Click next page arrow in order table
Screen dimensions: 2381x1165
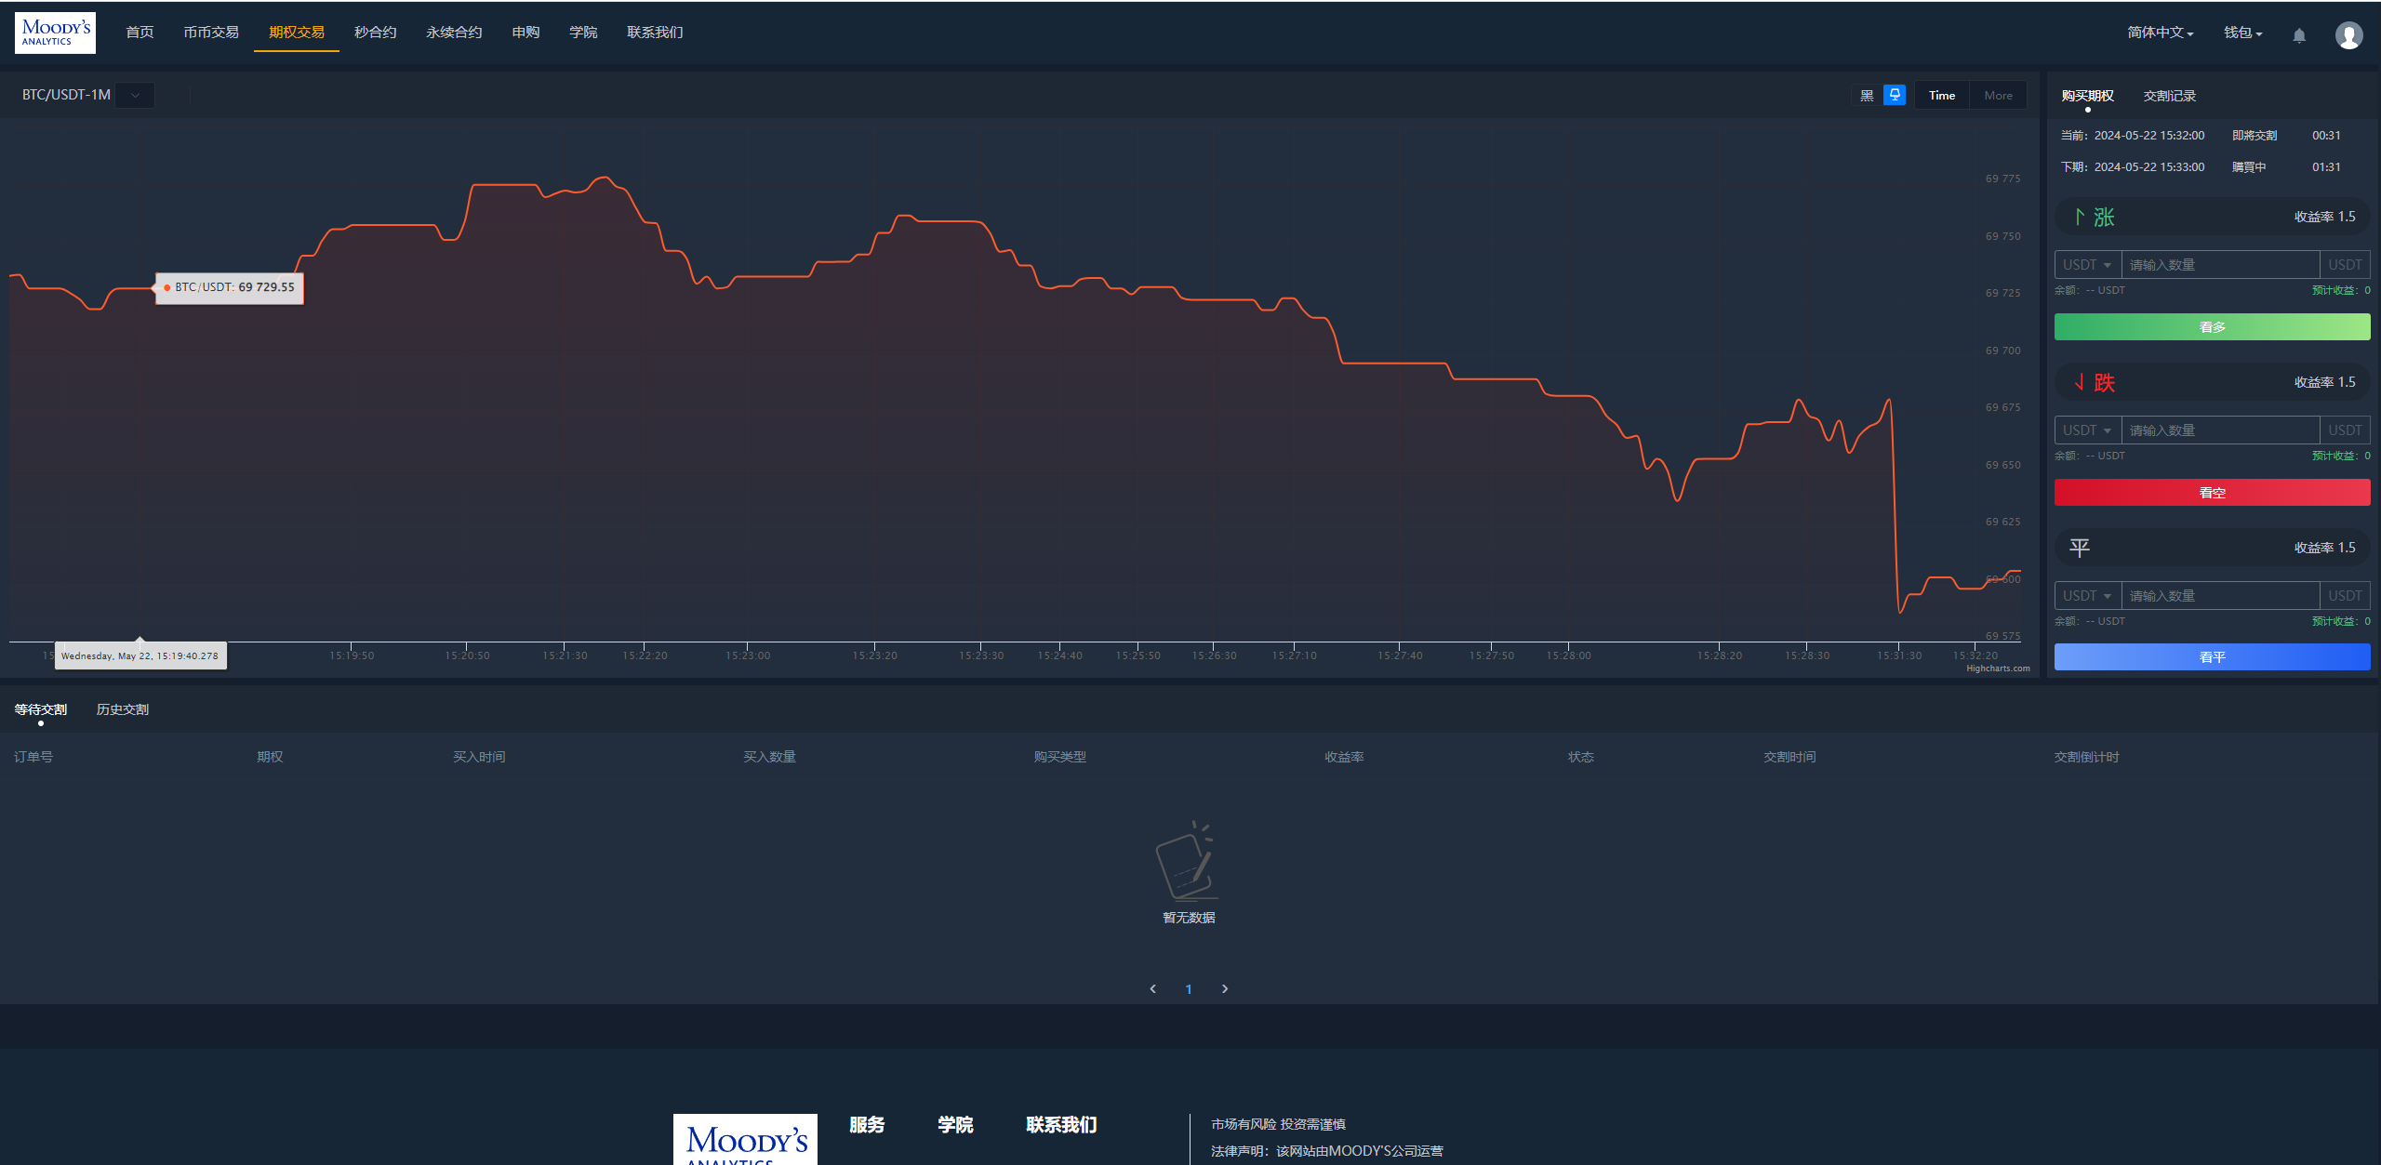[1226, 988]
